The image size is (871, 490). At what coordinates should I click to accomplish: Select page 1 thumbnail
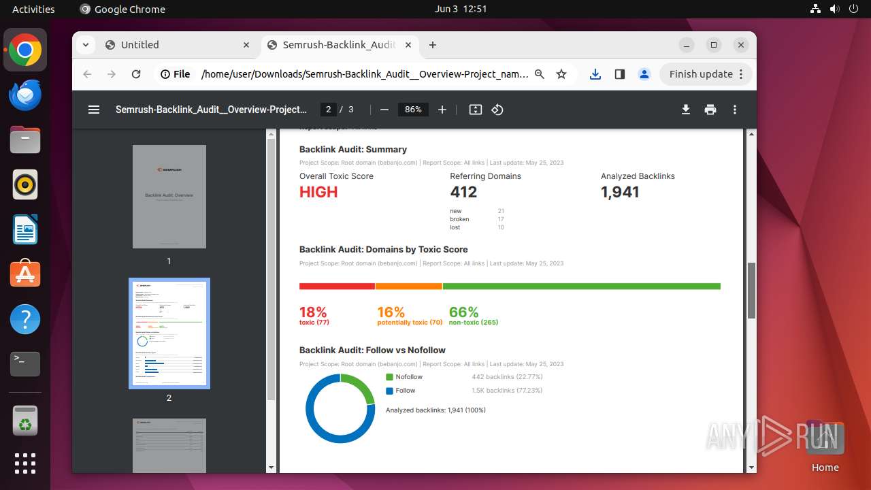(169, 197)
